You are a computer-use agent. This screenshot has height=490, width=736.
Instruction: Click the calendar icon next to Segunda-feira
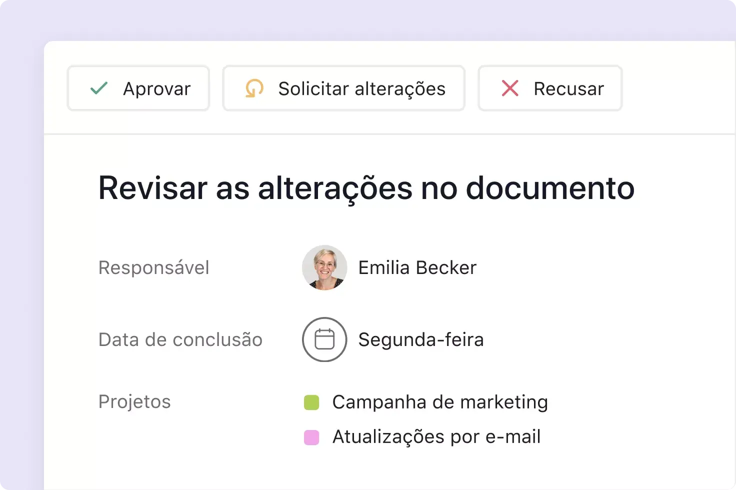pyautogui.click(x=324, y=339)
